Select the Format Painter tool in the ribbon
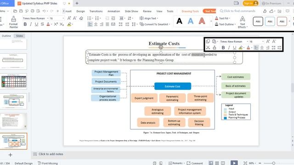The width and height of the screenshot is (294, 165). click(x=13, y=22)
